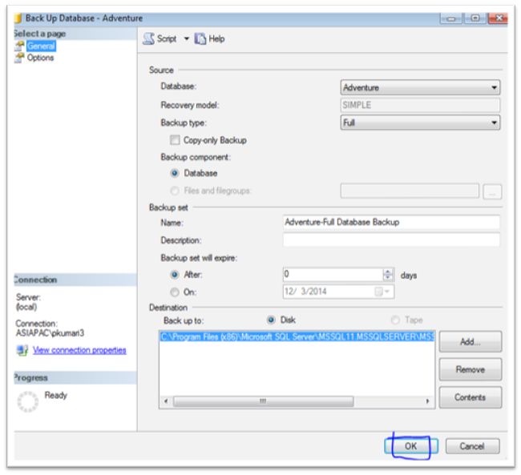Click the connection properties icon

[22, 350]
